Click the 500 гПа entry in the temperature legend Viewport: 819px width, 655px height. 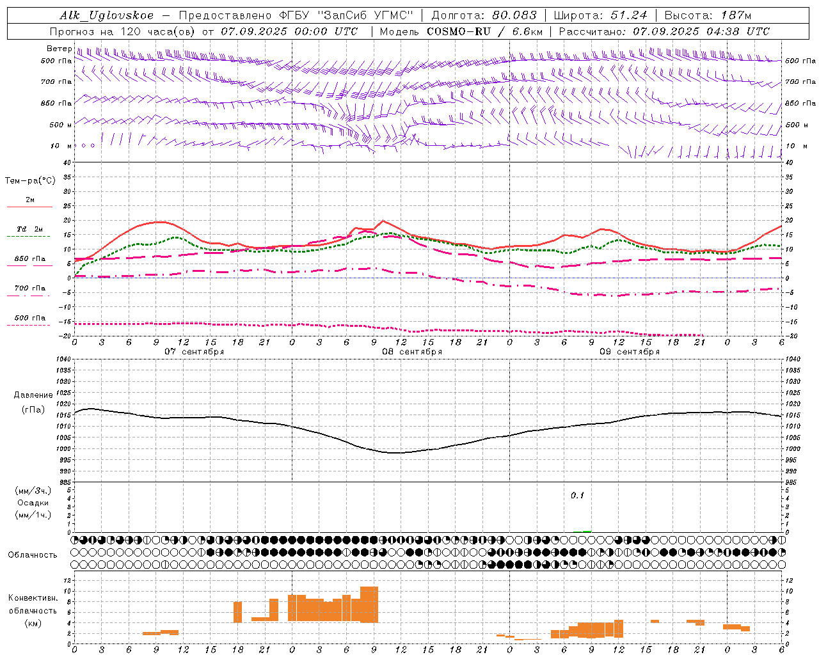tap(29, 320)
